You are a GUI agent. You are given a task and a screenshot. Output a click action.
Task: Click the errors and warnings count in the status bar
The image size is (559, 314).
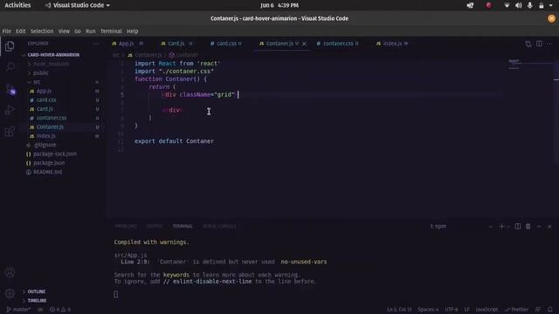point(60,310)
